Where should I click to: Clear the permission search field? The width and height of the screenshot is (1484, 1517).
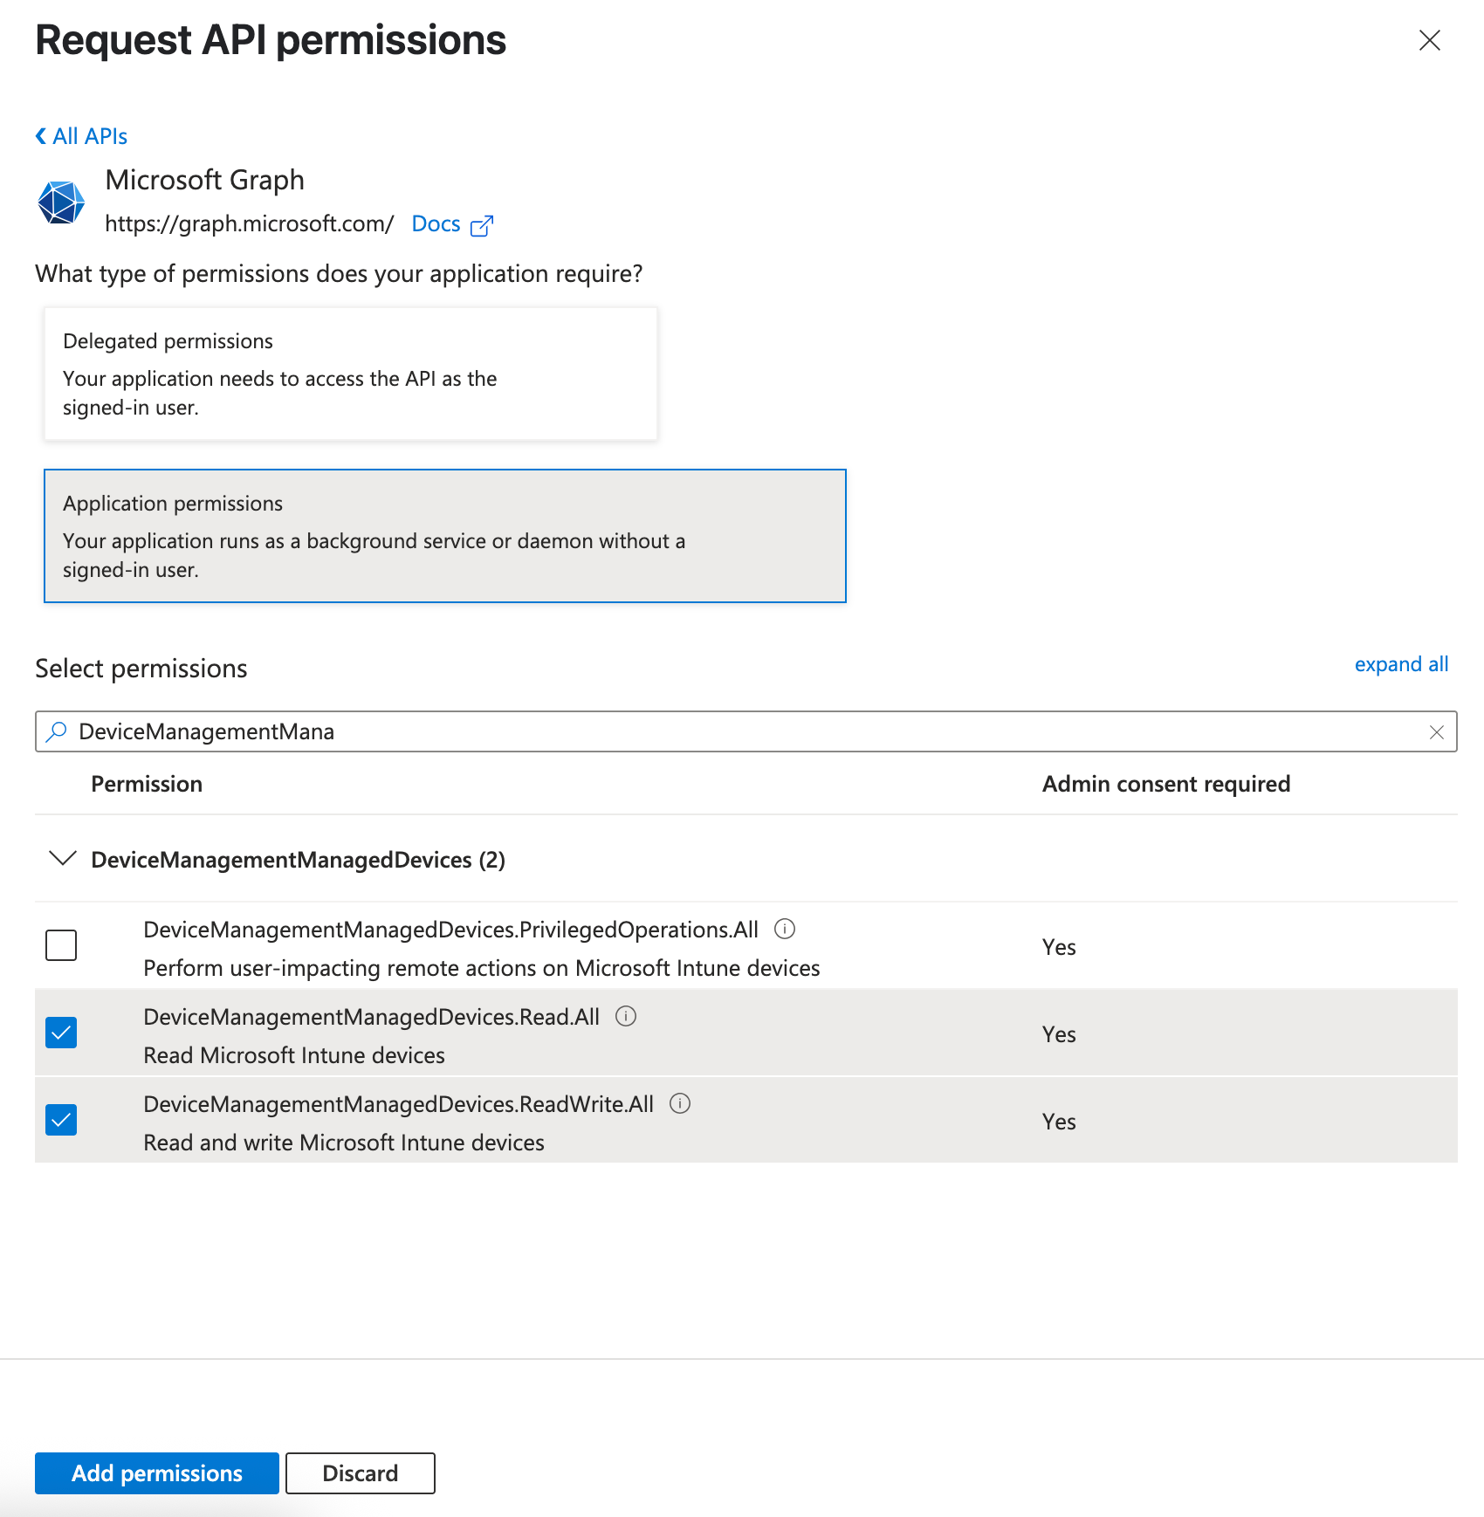point(1436,732)
